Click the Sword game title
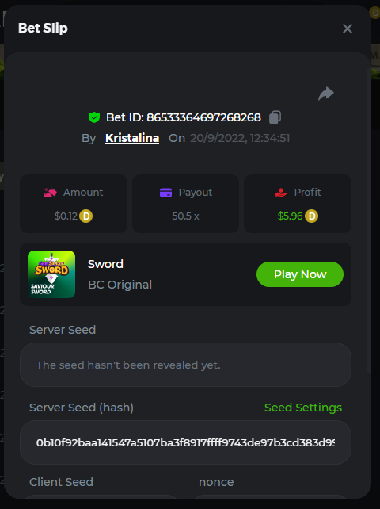Viewport: 380px width, 509px height. [x=105, y=264]
